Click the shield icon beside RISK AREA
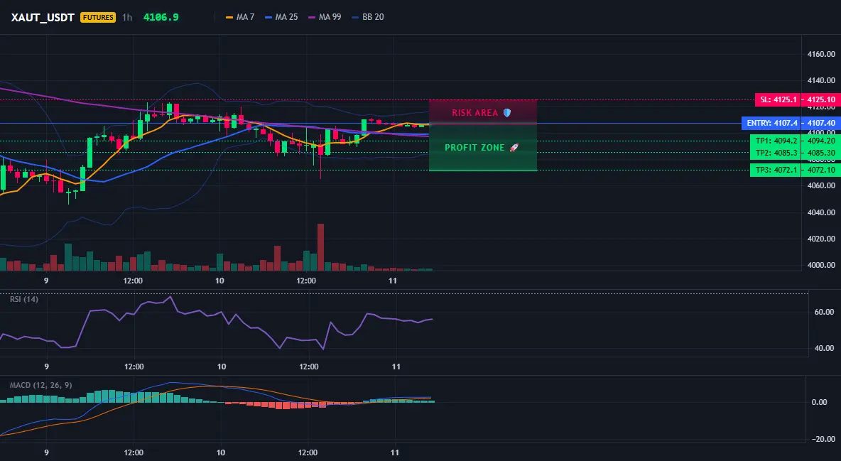 [x=507, y=113]
